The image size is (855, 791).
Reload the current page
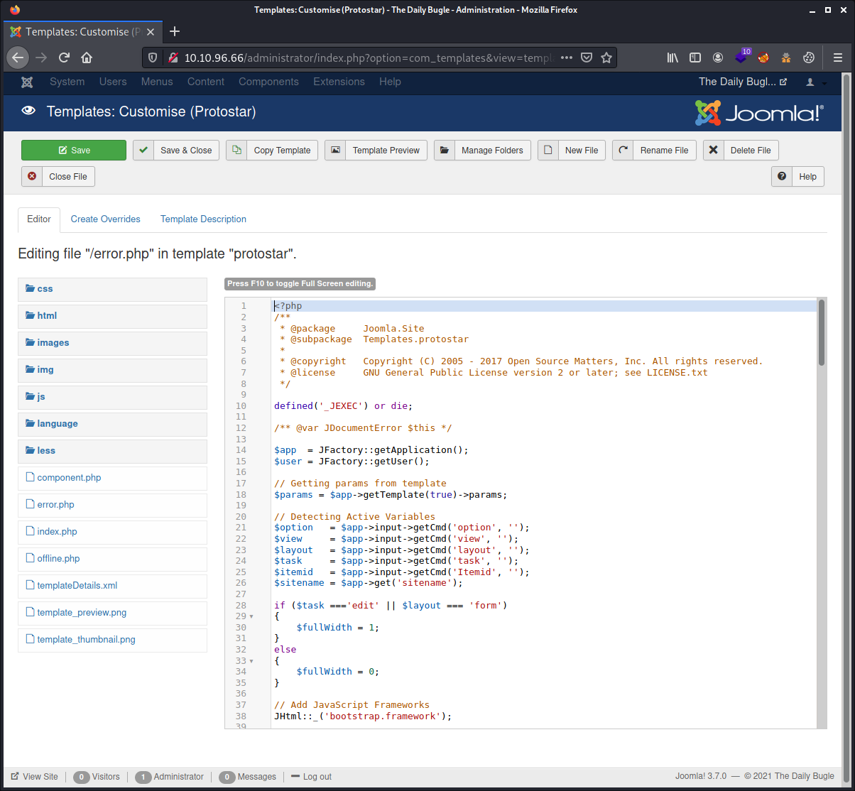point(64,58)
